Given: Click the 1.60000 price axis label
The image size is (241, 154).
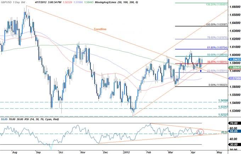Looking at the screenshot, I should pyautogui.click(x=235, y=55).
